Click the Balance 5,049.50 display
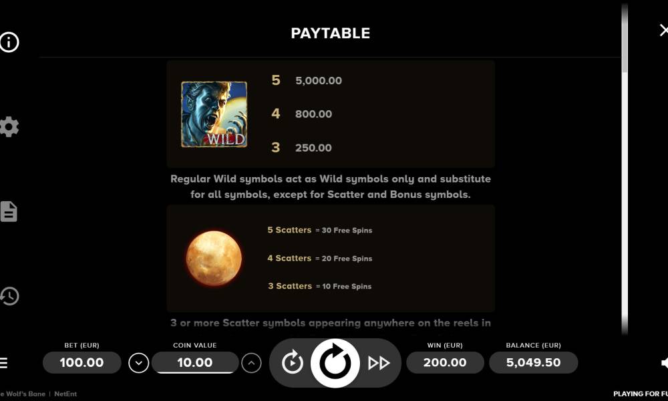The image size is (668, 401). (x=533, y=363)
